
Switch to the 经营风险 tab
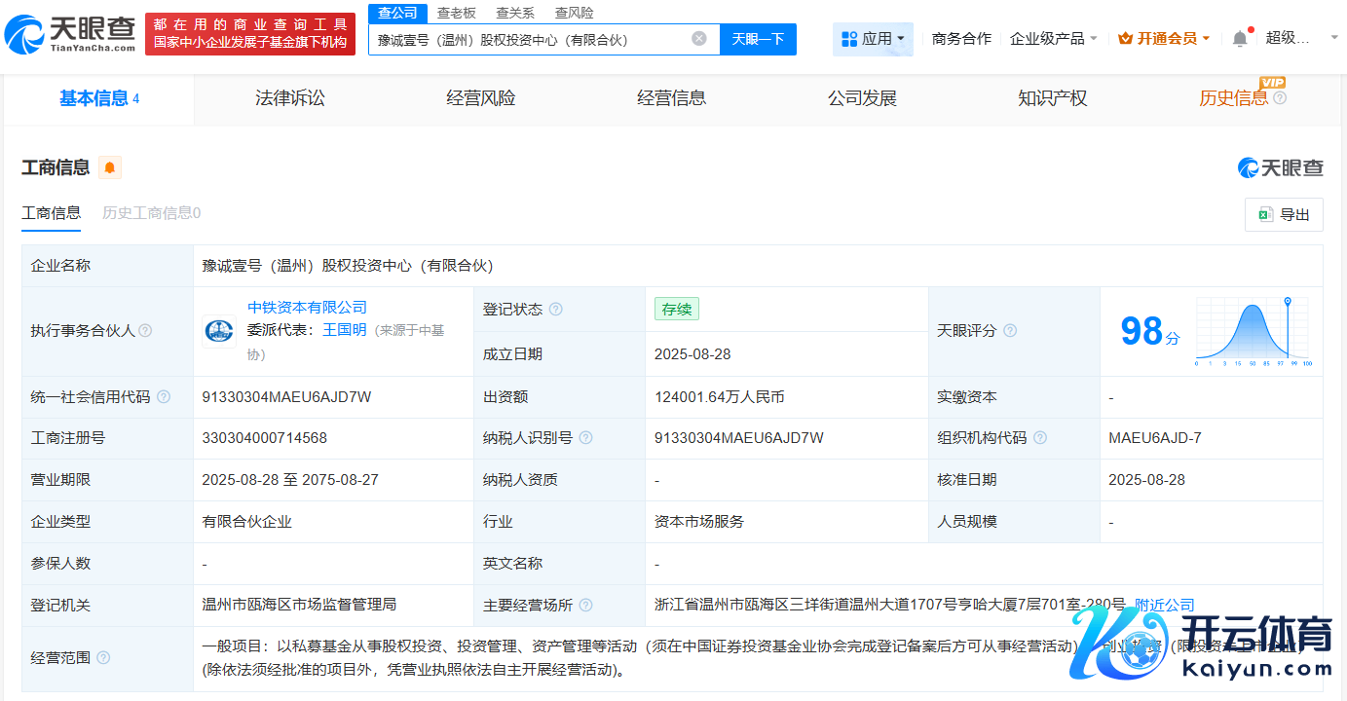coord(480,98)
